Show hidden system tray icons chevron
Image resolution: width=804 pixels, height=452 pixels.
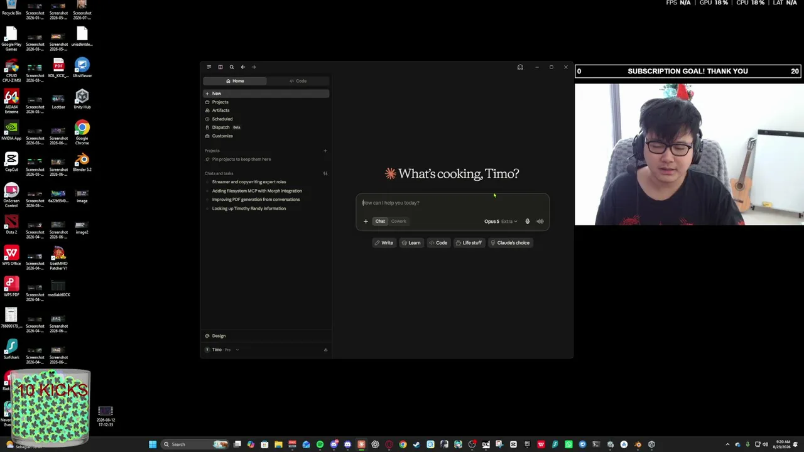727,444
